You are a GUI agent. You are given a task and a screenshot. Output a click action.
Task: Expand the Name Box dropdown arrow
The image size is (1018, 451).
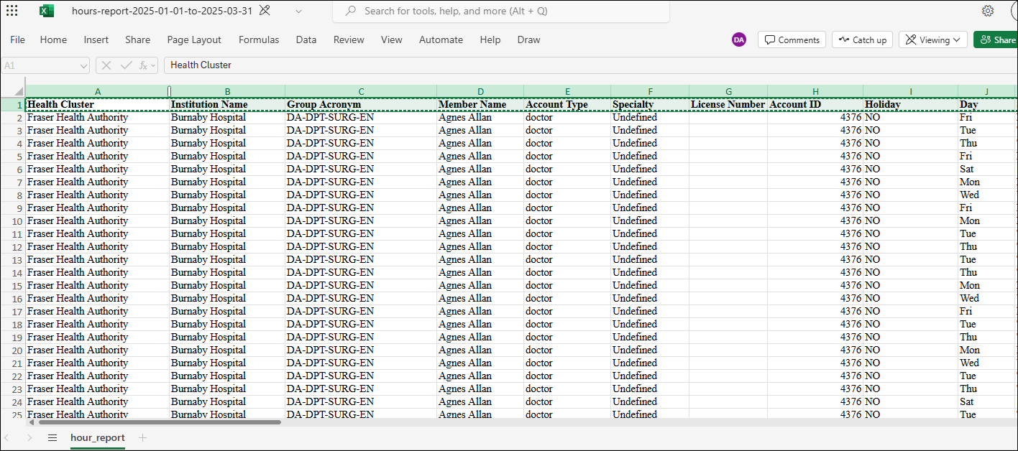83,65
